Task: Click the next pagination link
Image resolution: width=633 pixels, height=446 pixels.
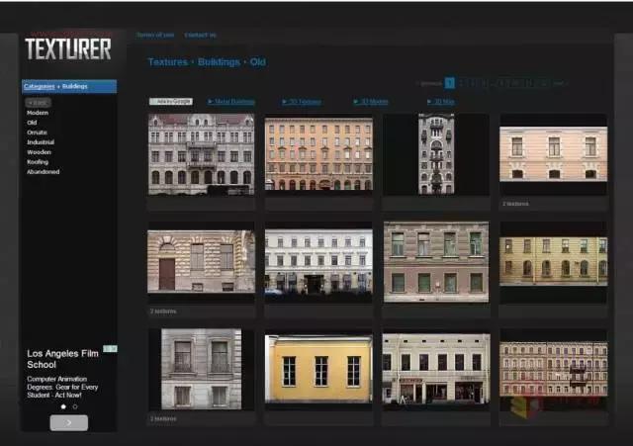Action: click(559, 83)
